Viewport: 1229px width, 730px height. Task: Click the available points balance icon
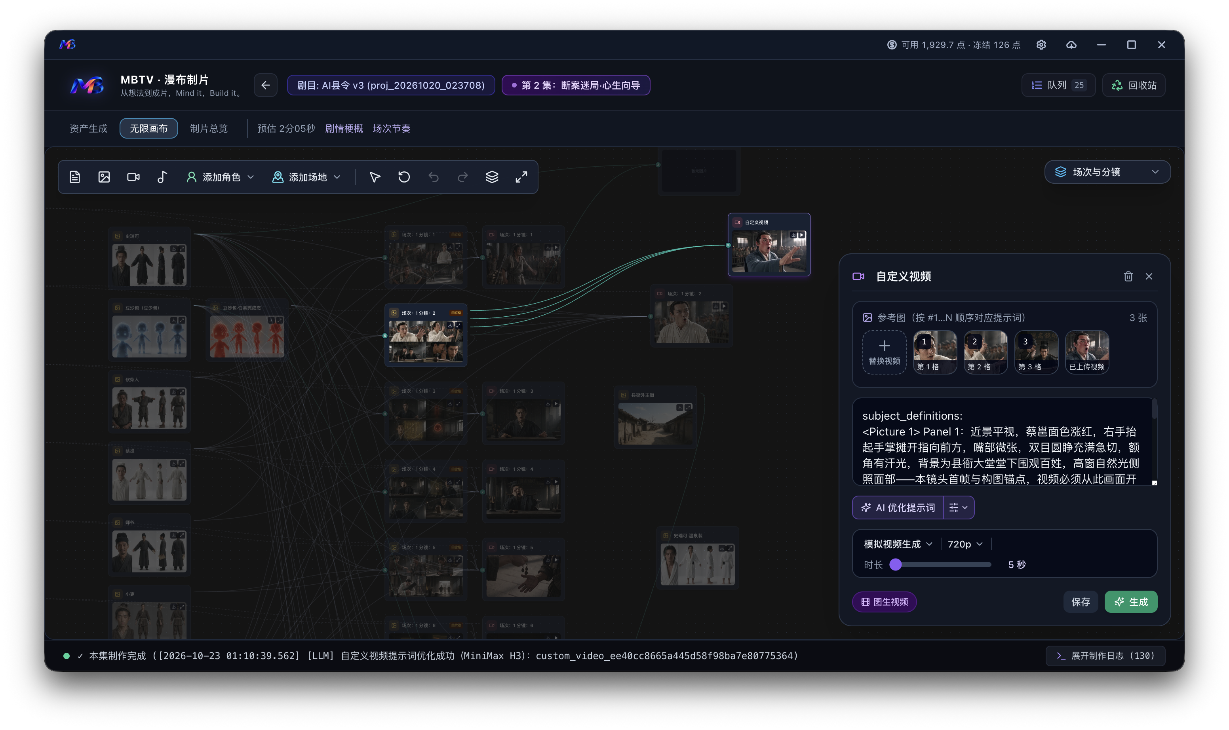[892, 45]
